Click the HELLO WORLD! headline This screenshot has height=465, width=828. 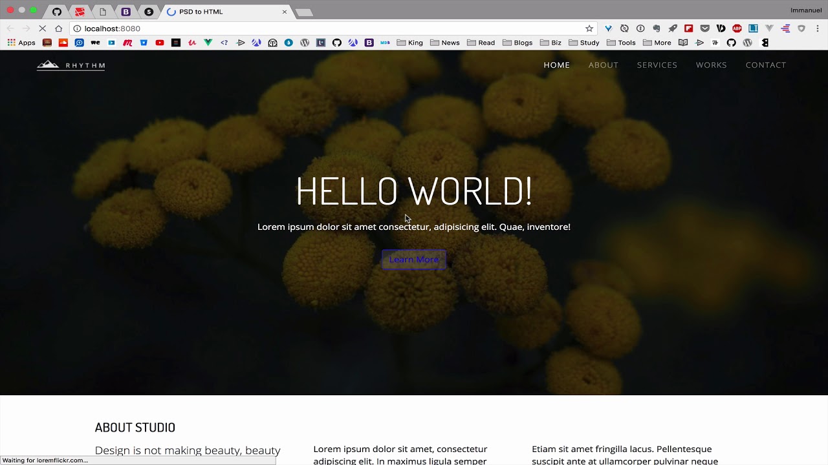click(x=414, y=191)
